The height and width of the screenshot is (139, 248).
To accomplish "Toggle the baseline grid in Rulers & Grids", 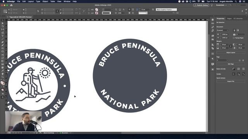I will pos(239,69).
